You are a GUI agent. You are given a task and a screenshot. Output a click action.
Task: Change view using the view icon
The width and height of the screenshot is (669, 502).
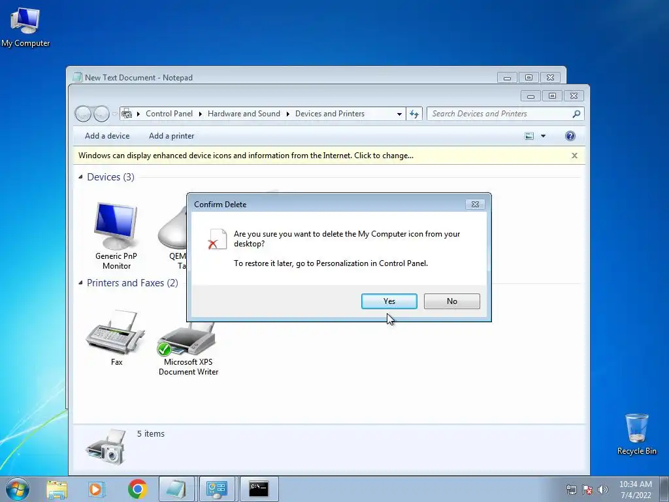(x=529, y=136)
